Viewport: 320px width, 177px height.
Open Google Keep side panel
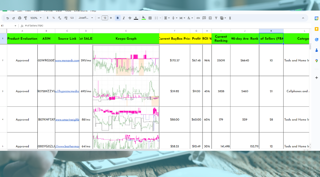point(316,29)
